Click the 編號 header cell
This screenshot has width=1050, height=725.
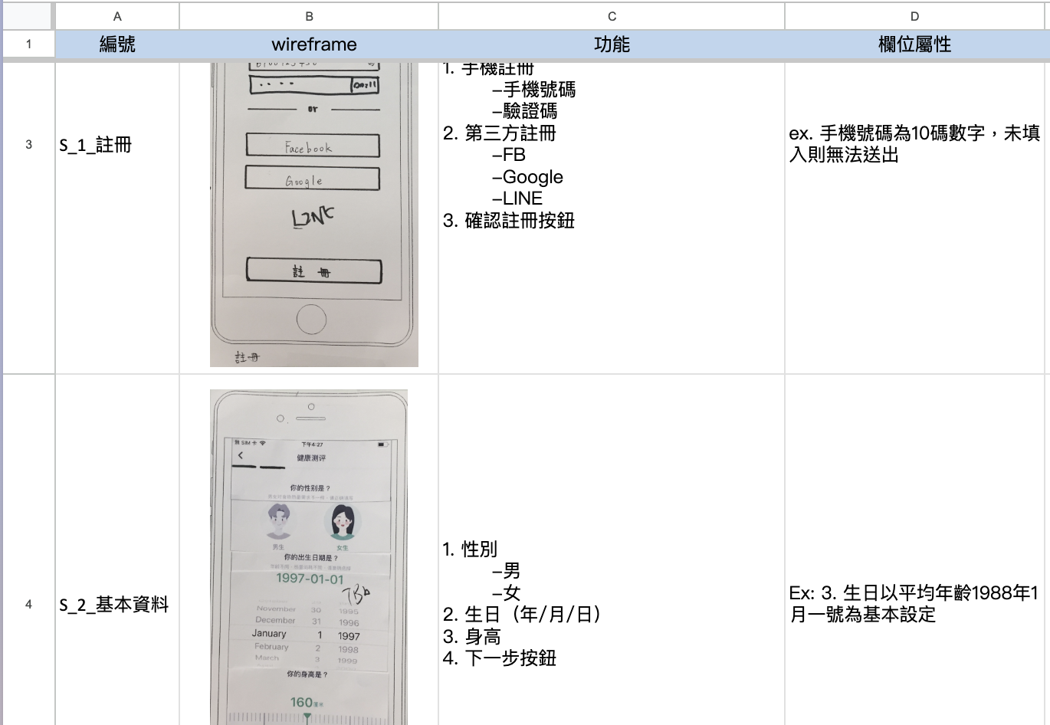(117, 44)
